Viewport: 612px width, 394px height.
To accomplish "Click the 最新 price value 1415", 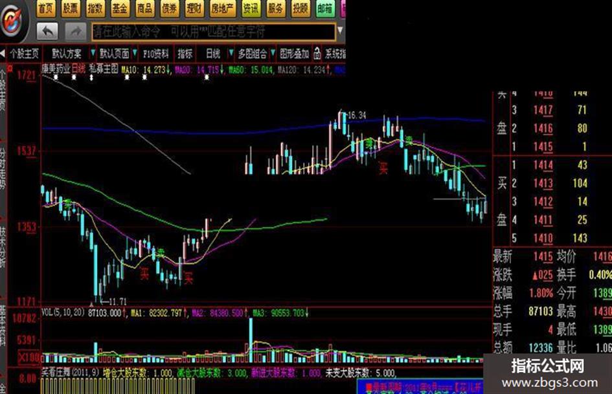I will coord(543,257).
